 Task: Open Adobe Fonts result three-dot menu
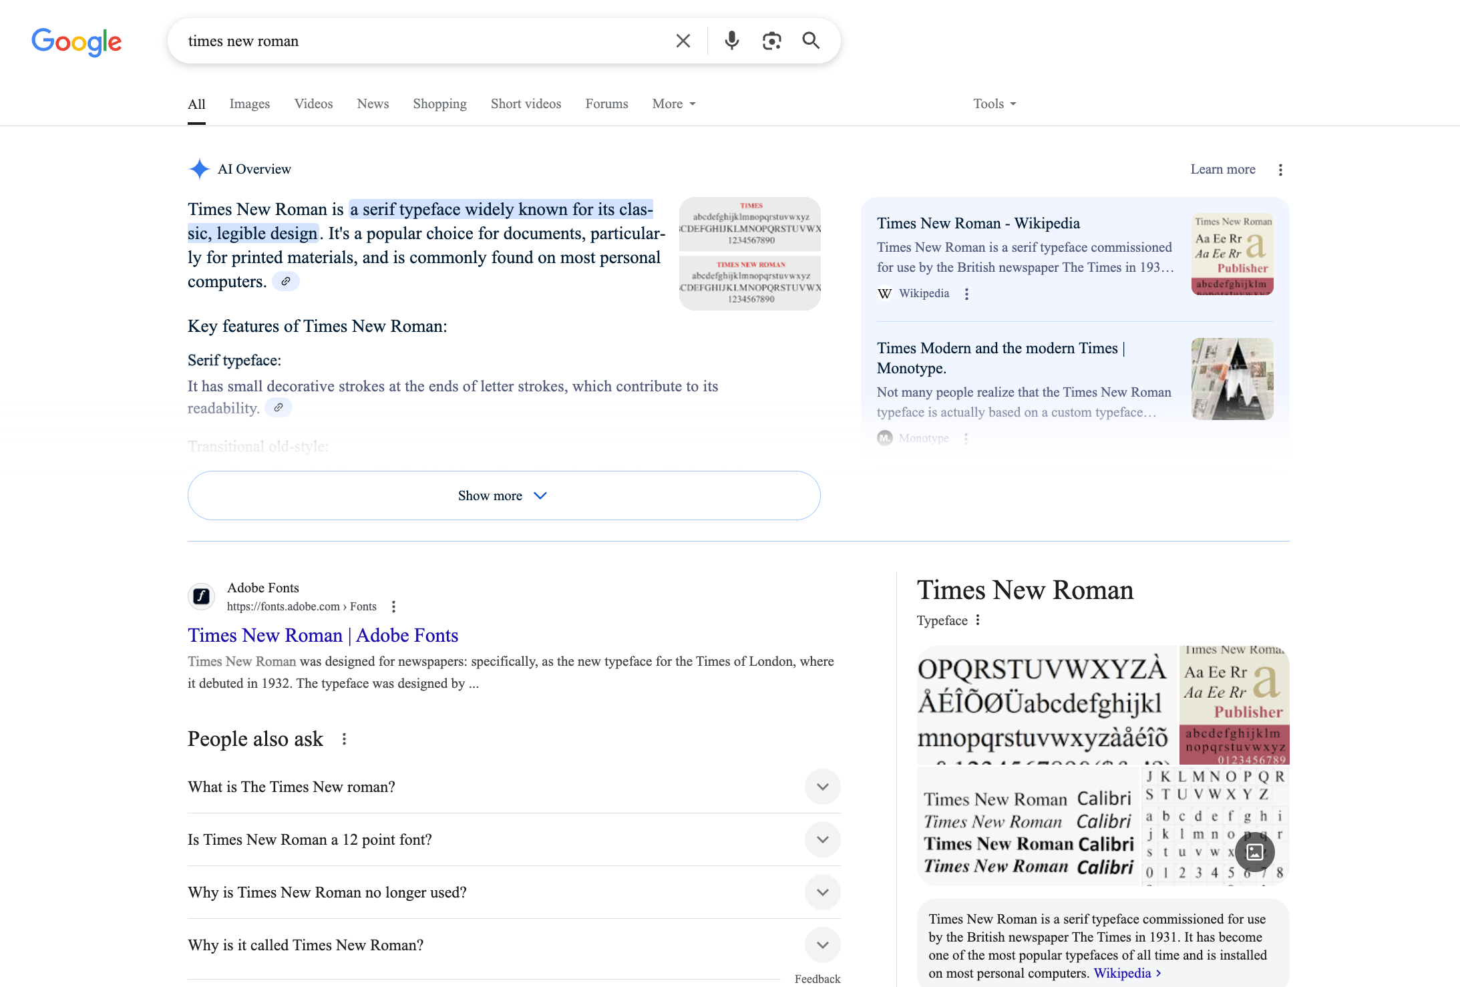coord(393,606)
